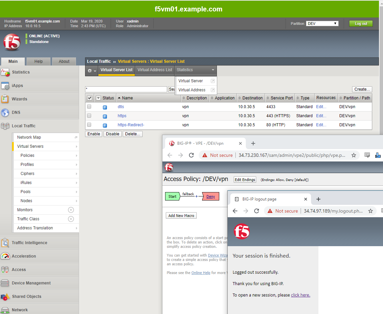Bookmark the logout page with star icon

click(371, 211)
